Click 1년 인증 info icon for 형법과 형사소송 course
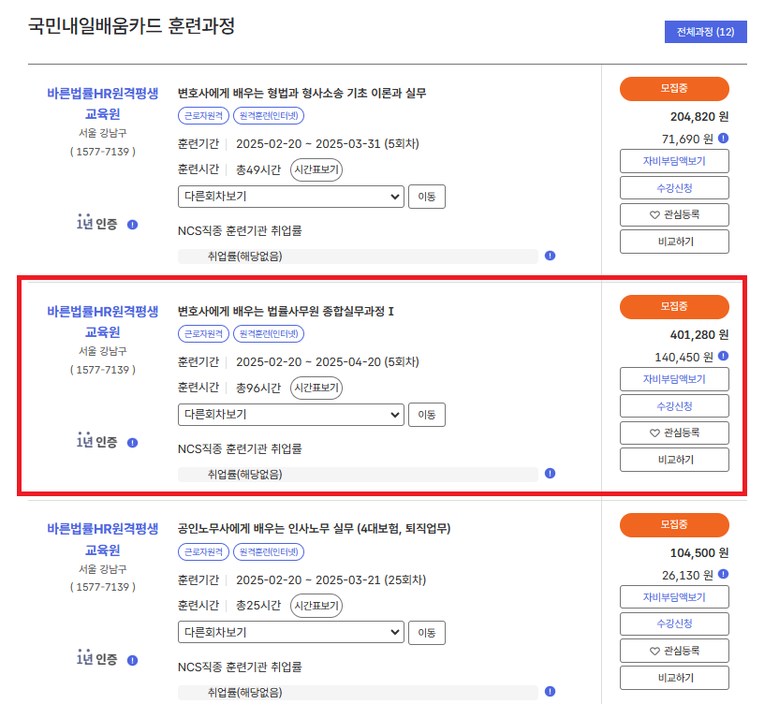Viewport: 779px width, 704px height. (x=132, y=225)
